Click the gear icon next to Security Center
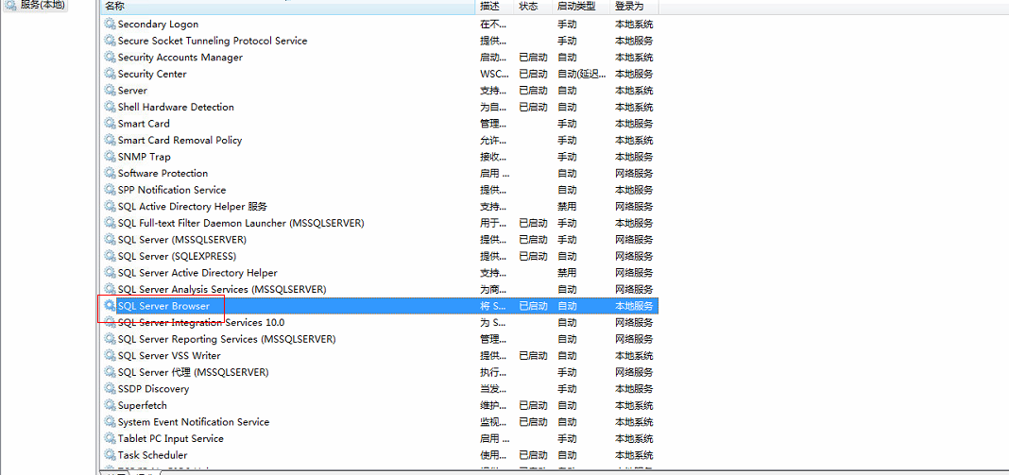 tap(110, 74)
